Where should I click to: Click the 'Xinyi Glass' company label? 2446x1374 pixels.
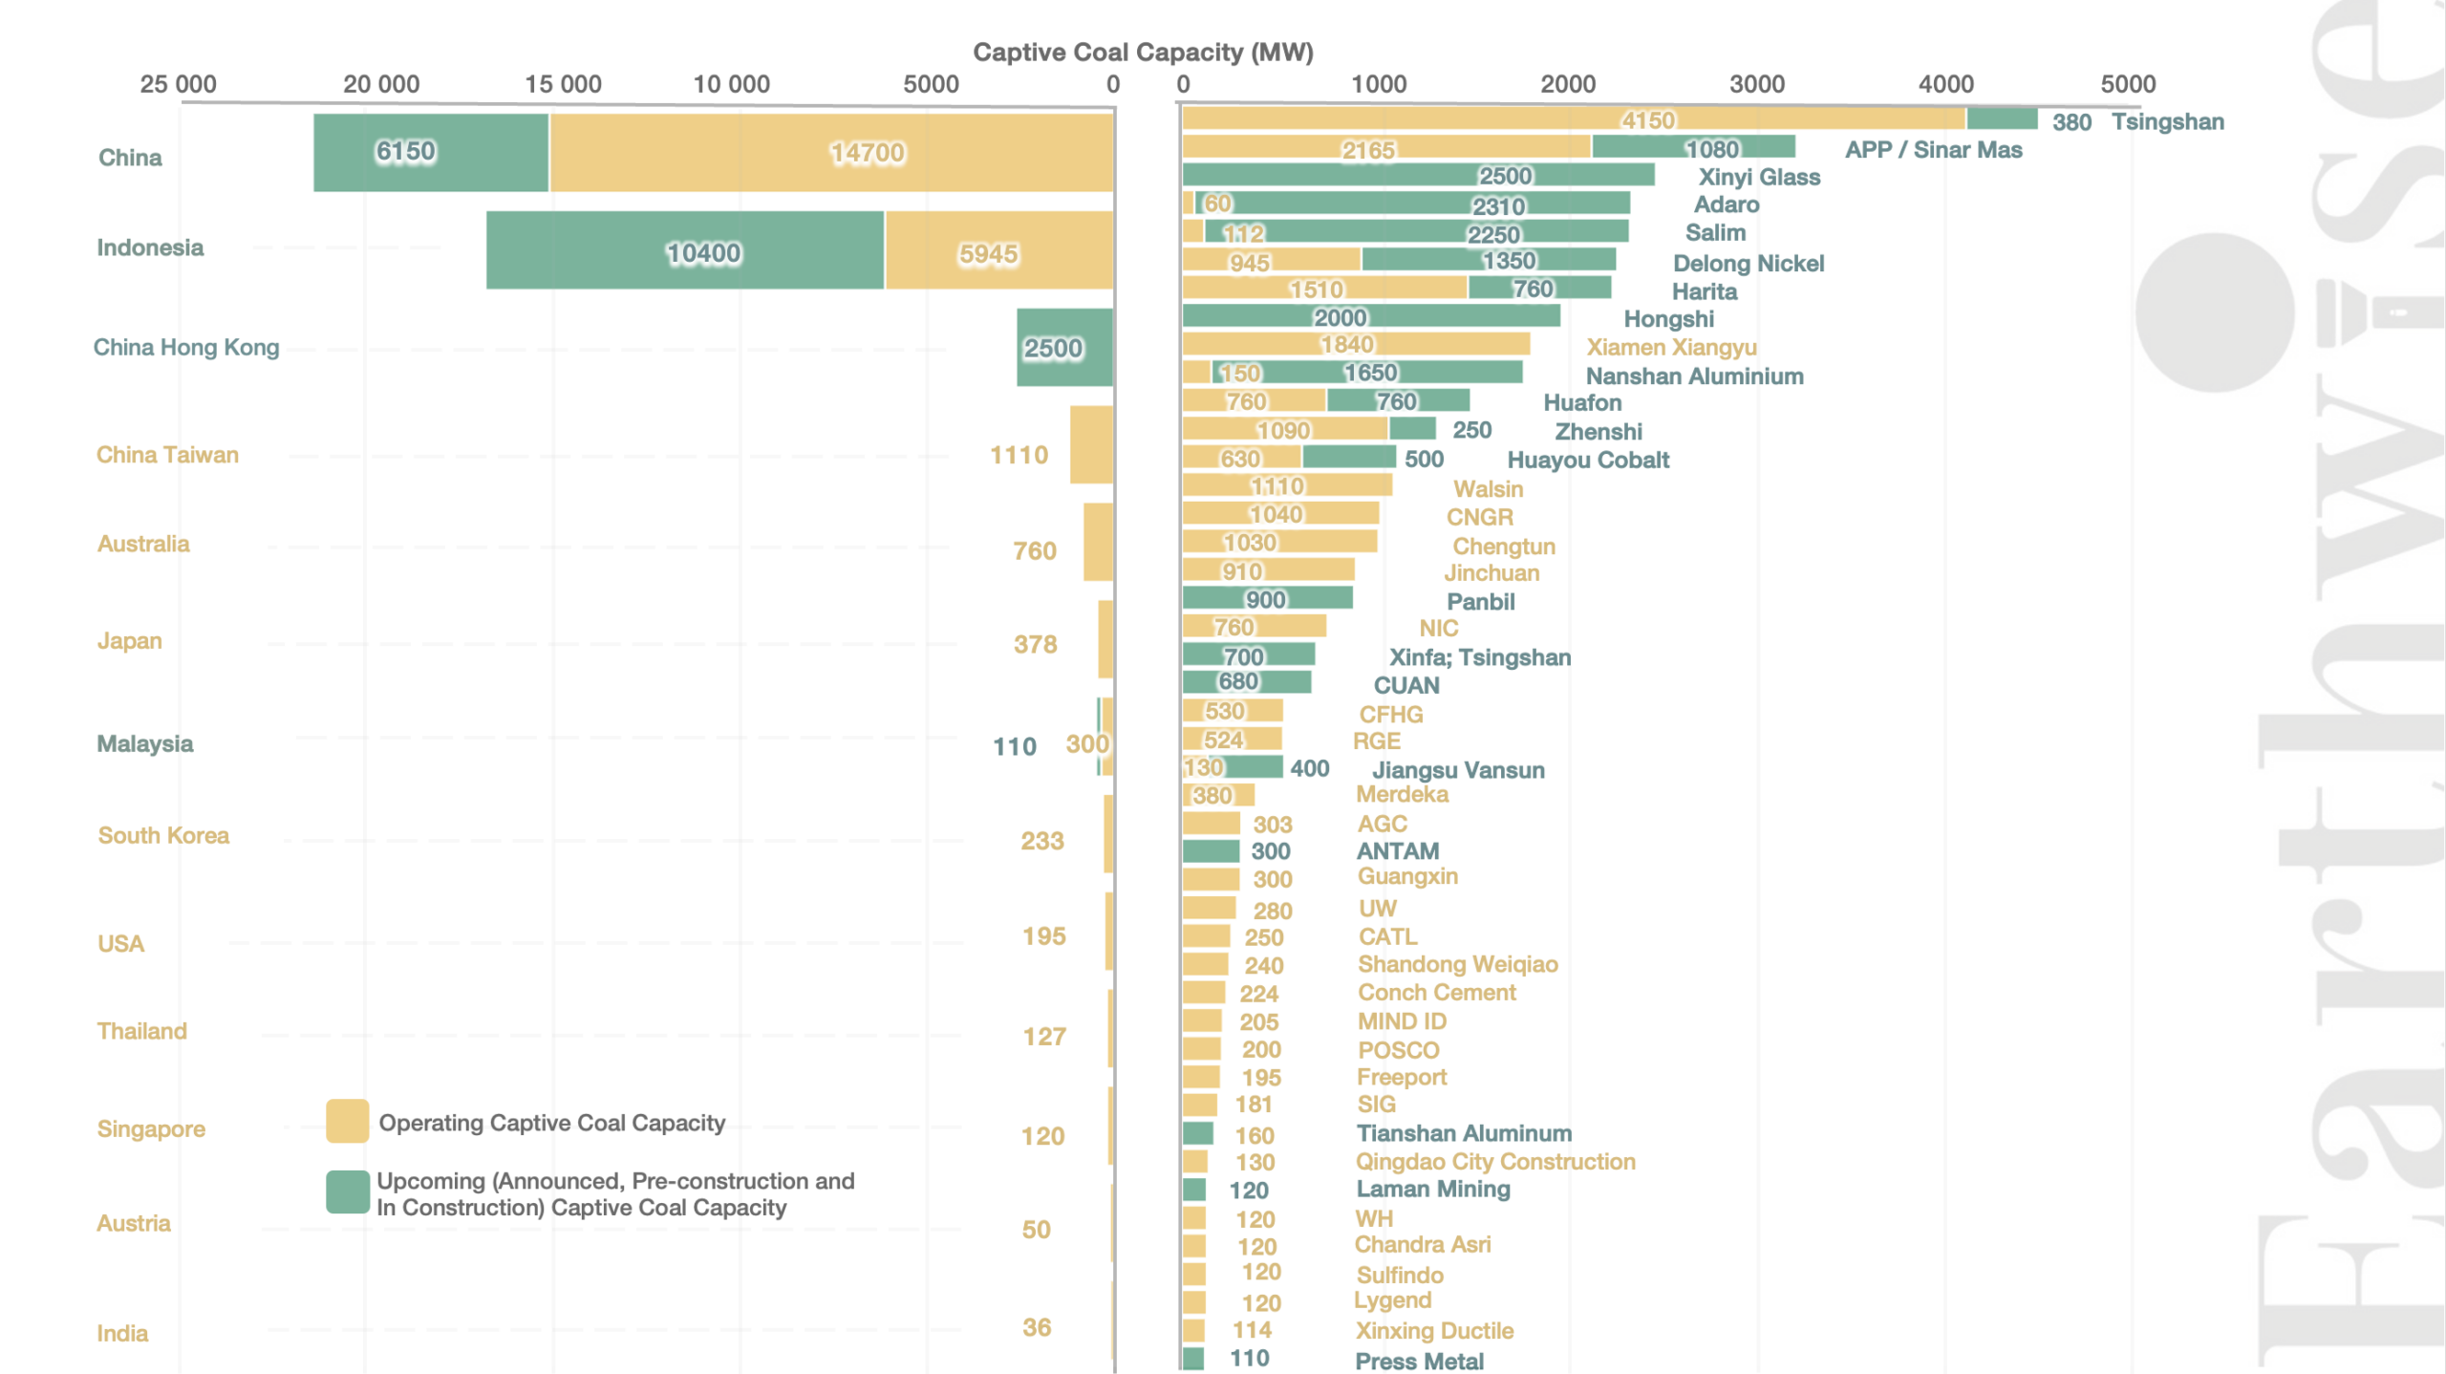coord(1759,177)
